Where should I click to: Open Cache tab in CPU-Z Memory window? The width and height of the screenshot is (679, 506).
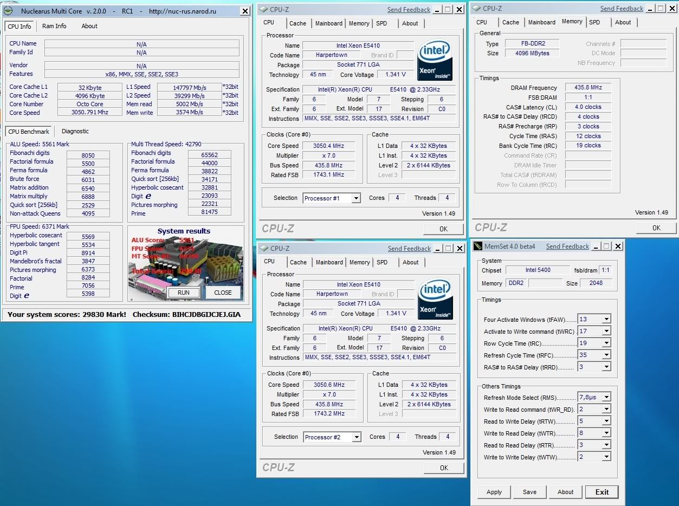[510, 22]
